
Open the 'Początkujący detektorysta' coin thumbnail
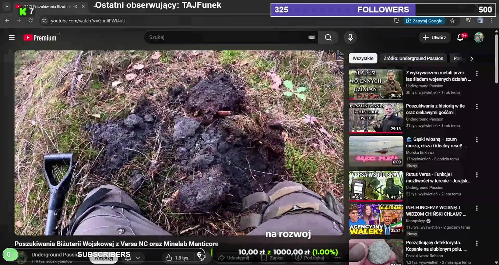(376, 252)
